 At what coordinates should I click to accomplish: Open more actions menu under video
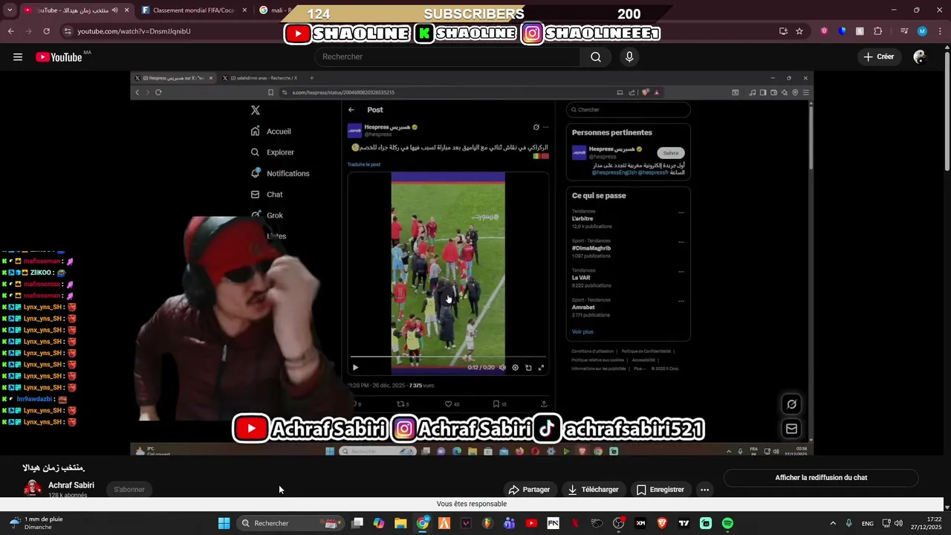click(704, 490)
